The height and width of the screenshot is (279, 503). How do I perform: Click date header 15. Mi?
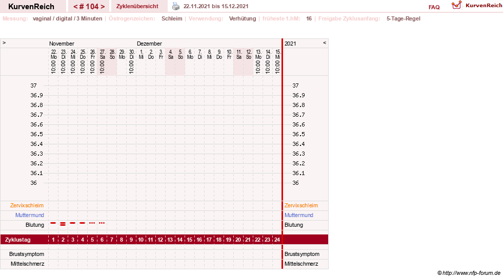pyautogui.click(x=278, y=54)
